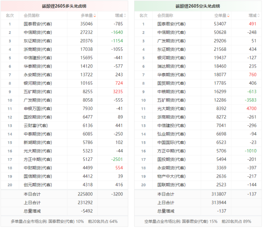Select 中信建投(代客) in long table
Screen dimensions: 263x228
pyautogui.click(x=38, y=58)
